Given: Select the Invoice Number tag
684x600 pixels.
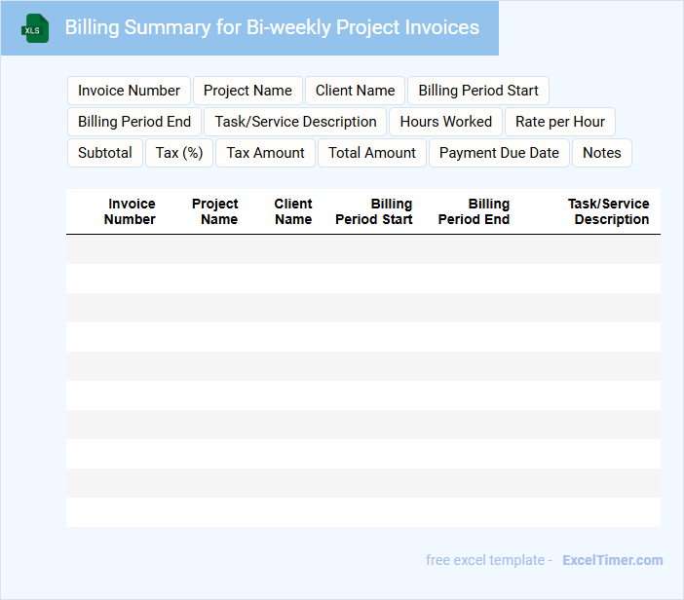Looking at the screenshot, I should pos(130,91).
